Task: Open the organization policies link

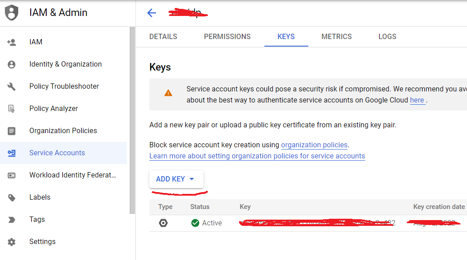Action: [x=314, y=145]
